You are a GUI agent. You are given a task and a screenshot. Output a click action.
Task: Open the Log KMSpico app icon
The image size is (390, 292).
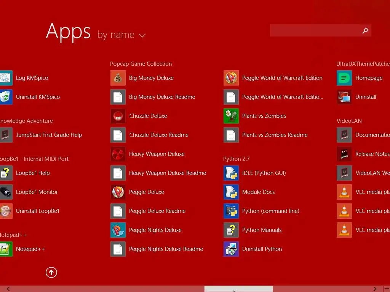click(x=6, y=78)
